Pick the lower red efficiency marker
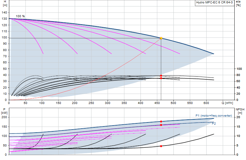 [x=161, y=78]
